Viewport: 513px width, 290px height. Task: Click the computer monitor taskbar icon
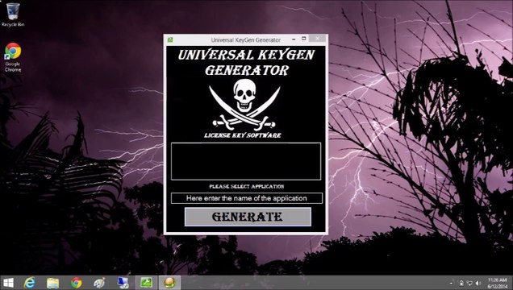click(123, 283)
